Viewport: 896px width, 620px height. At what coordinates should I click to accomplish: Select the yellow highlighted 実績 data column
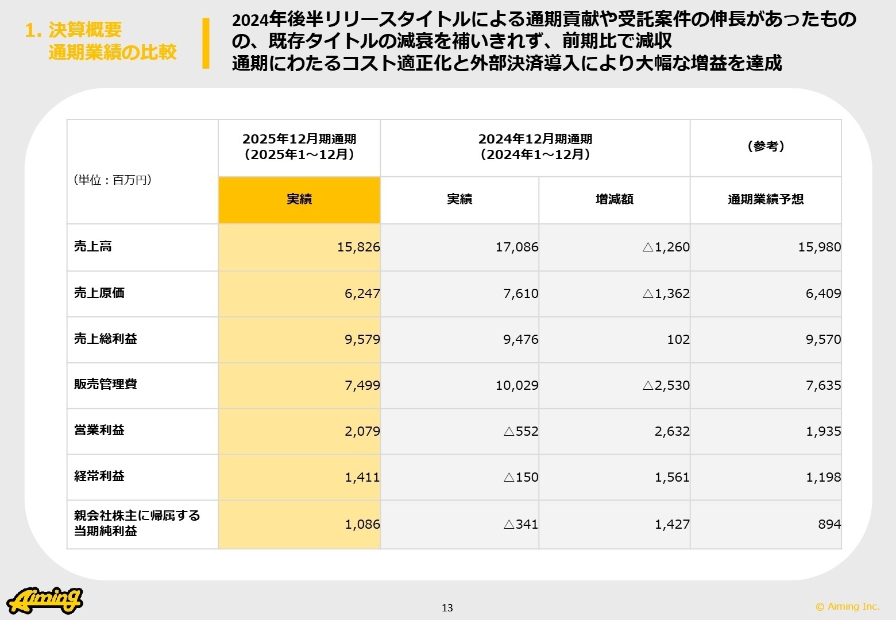[x=299, y=385]
